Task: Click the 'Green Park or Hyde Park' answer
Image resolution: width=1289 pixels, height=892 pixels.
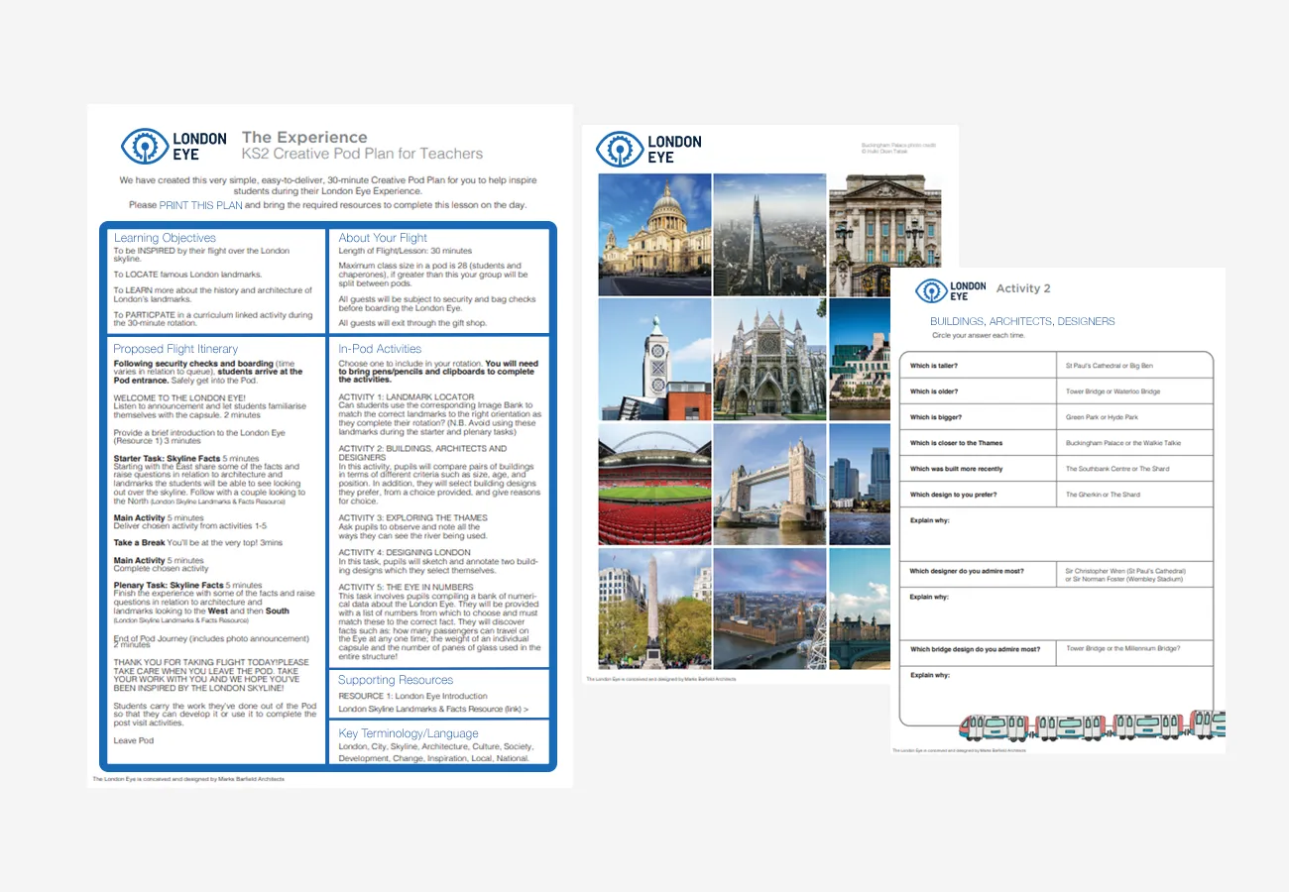Action: point(1102,417)
